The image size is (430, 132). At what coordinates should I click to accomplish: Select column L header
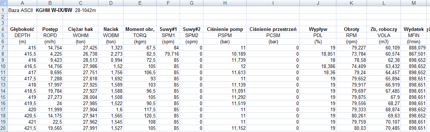click(x=383, y=3)
